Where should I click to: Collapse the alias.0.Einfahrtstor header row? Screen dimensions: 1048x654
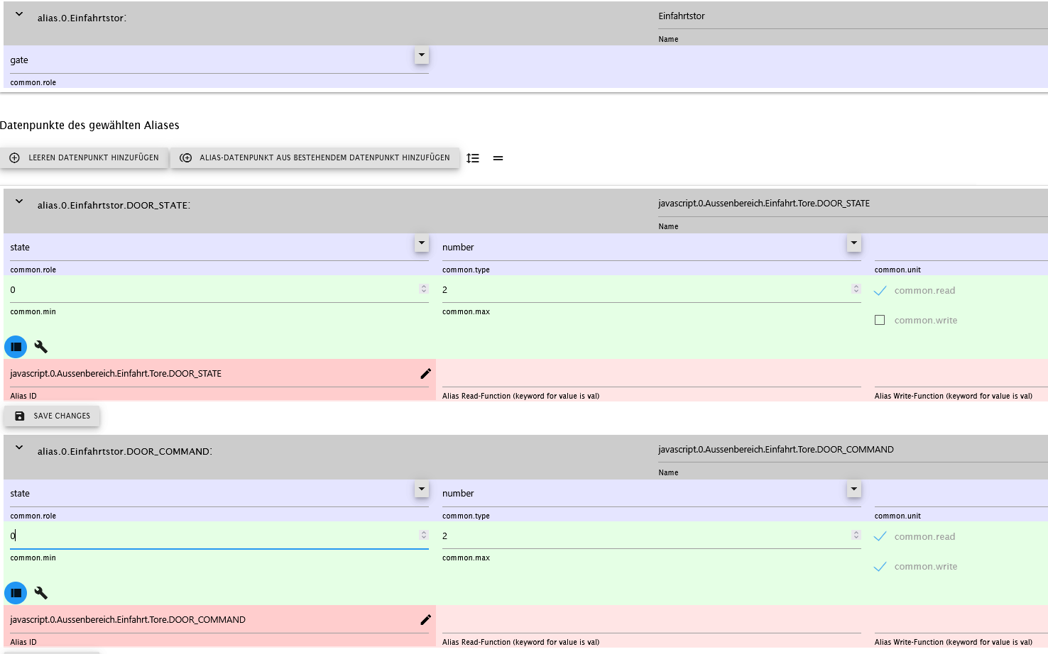point(19,14)
